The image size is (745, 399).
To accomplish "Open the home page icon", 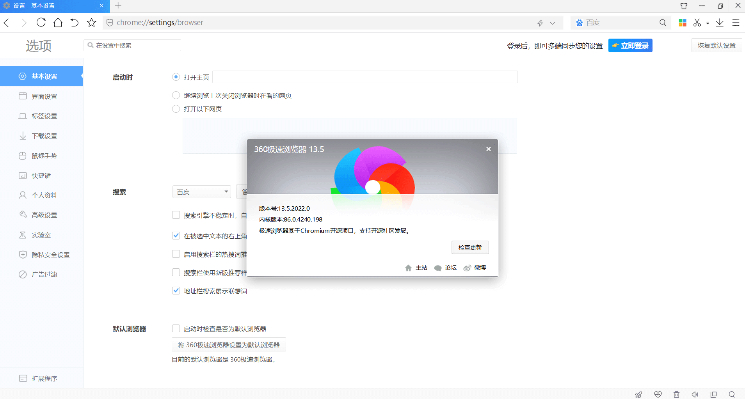I will pos(58,23).
